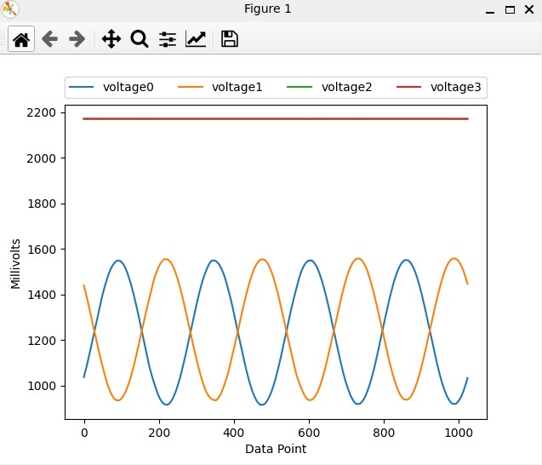Image resolution: width=542 pixels, height=465 pixels.
Task: Click the voltage3 legend label
Action: (x=455, y=87)
